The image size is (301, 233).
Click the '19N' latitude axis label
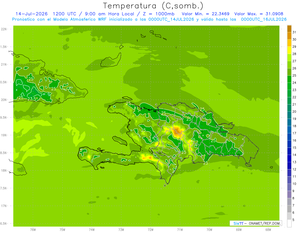click(x=4, y=135)
